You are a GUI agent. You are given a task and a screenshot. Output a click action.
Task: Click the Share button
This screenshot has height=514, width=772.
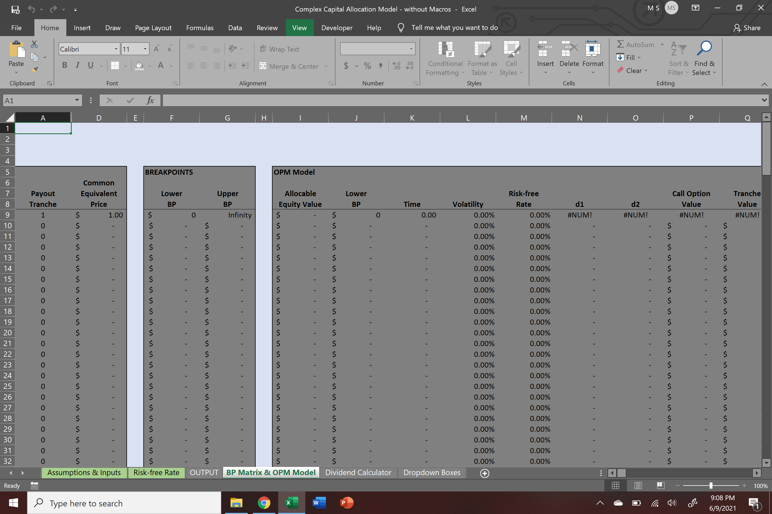(x=747, y=28)
